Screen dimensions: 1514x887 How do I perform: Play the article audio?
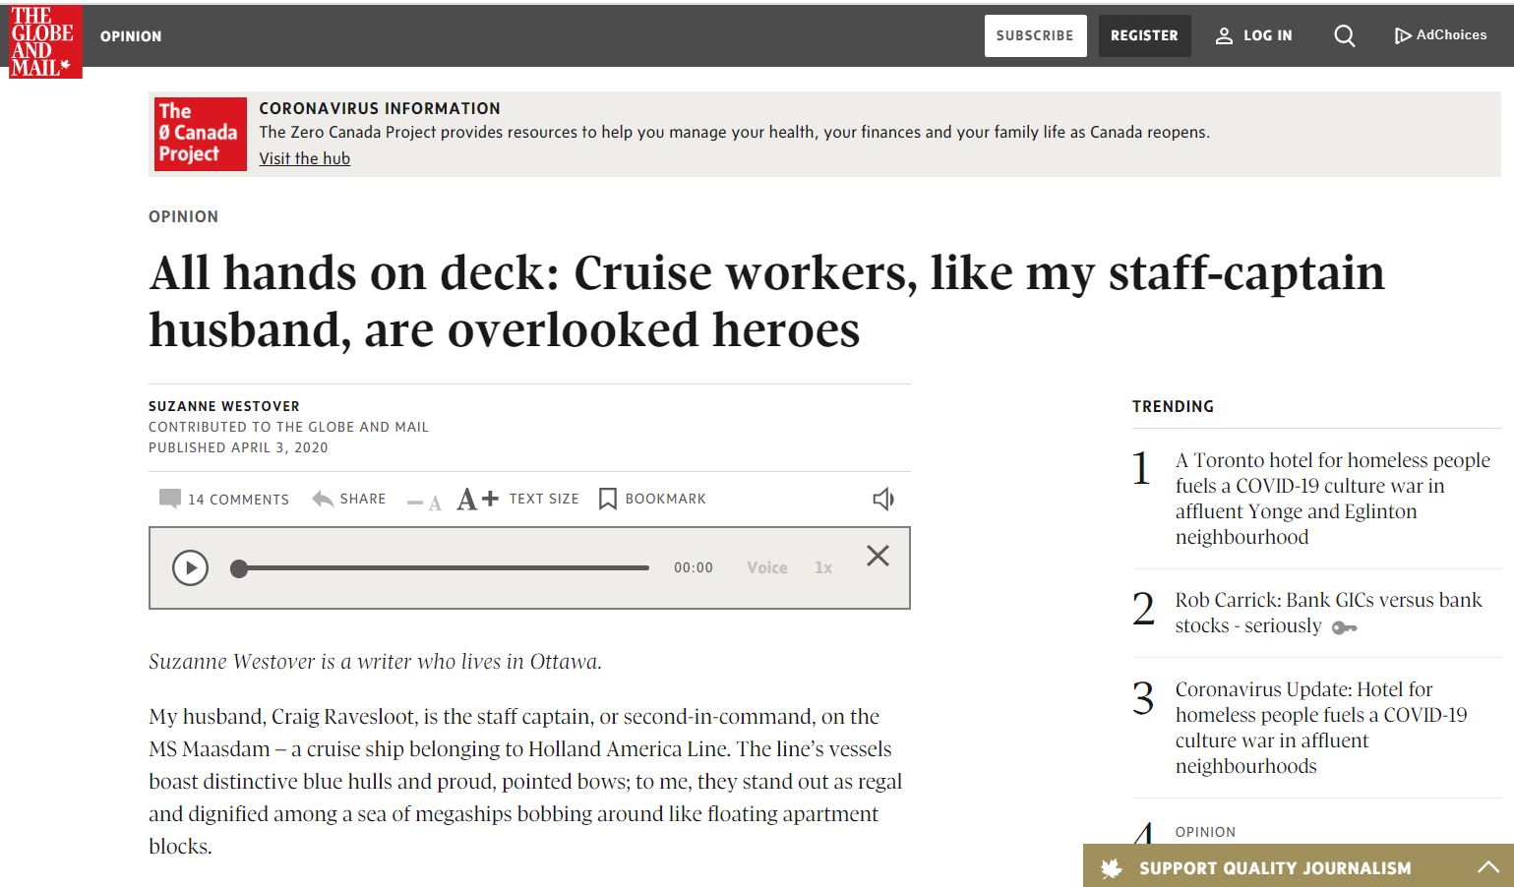pyautogui.click(x=190, y=567)
